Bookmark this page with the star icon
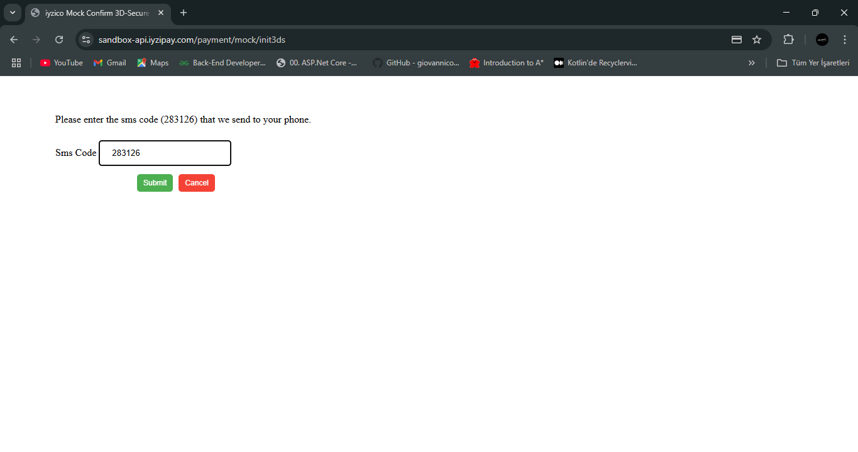Viewport: 858px width, 452px height. (757, 40)
